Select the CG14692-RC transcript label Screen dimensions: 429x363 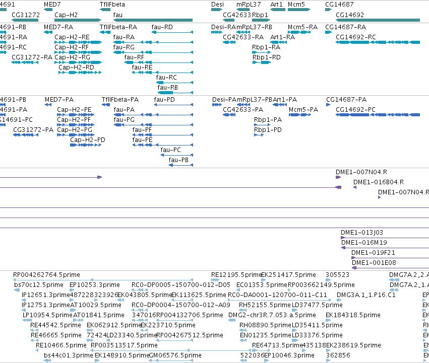click(x=356, y=37)
